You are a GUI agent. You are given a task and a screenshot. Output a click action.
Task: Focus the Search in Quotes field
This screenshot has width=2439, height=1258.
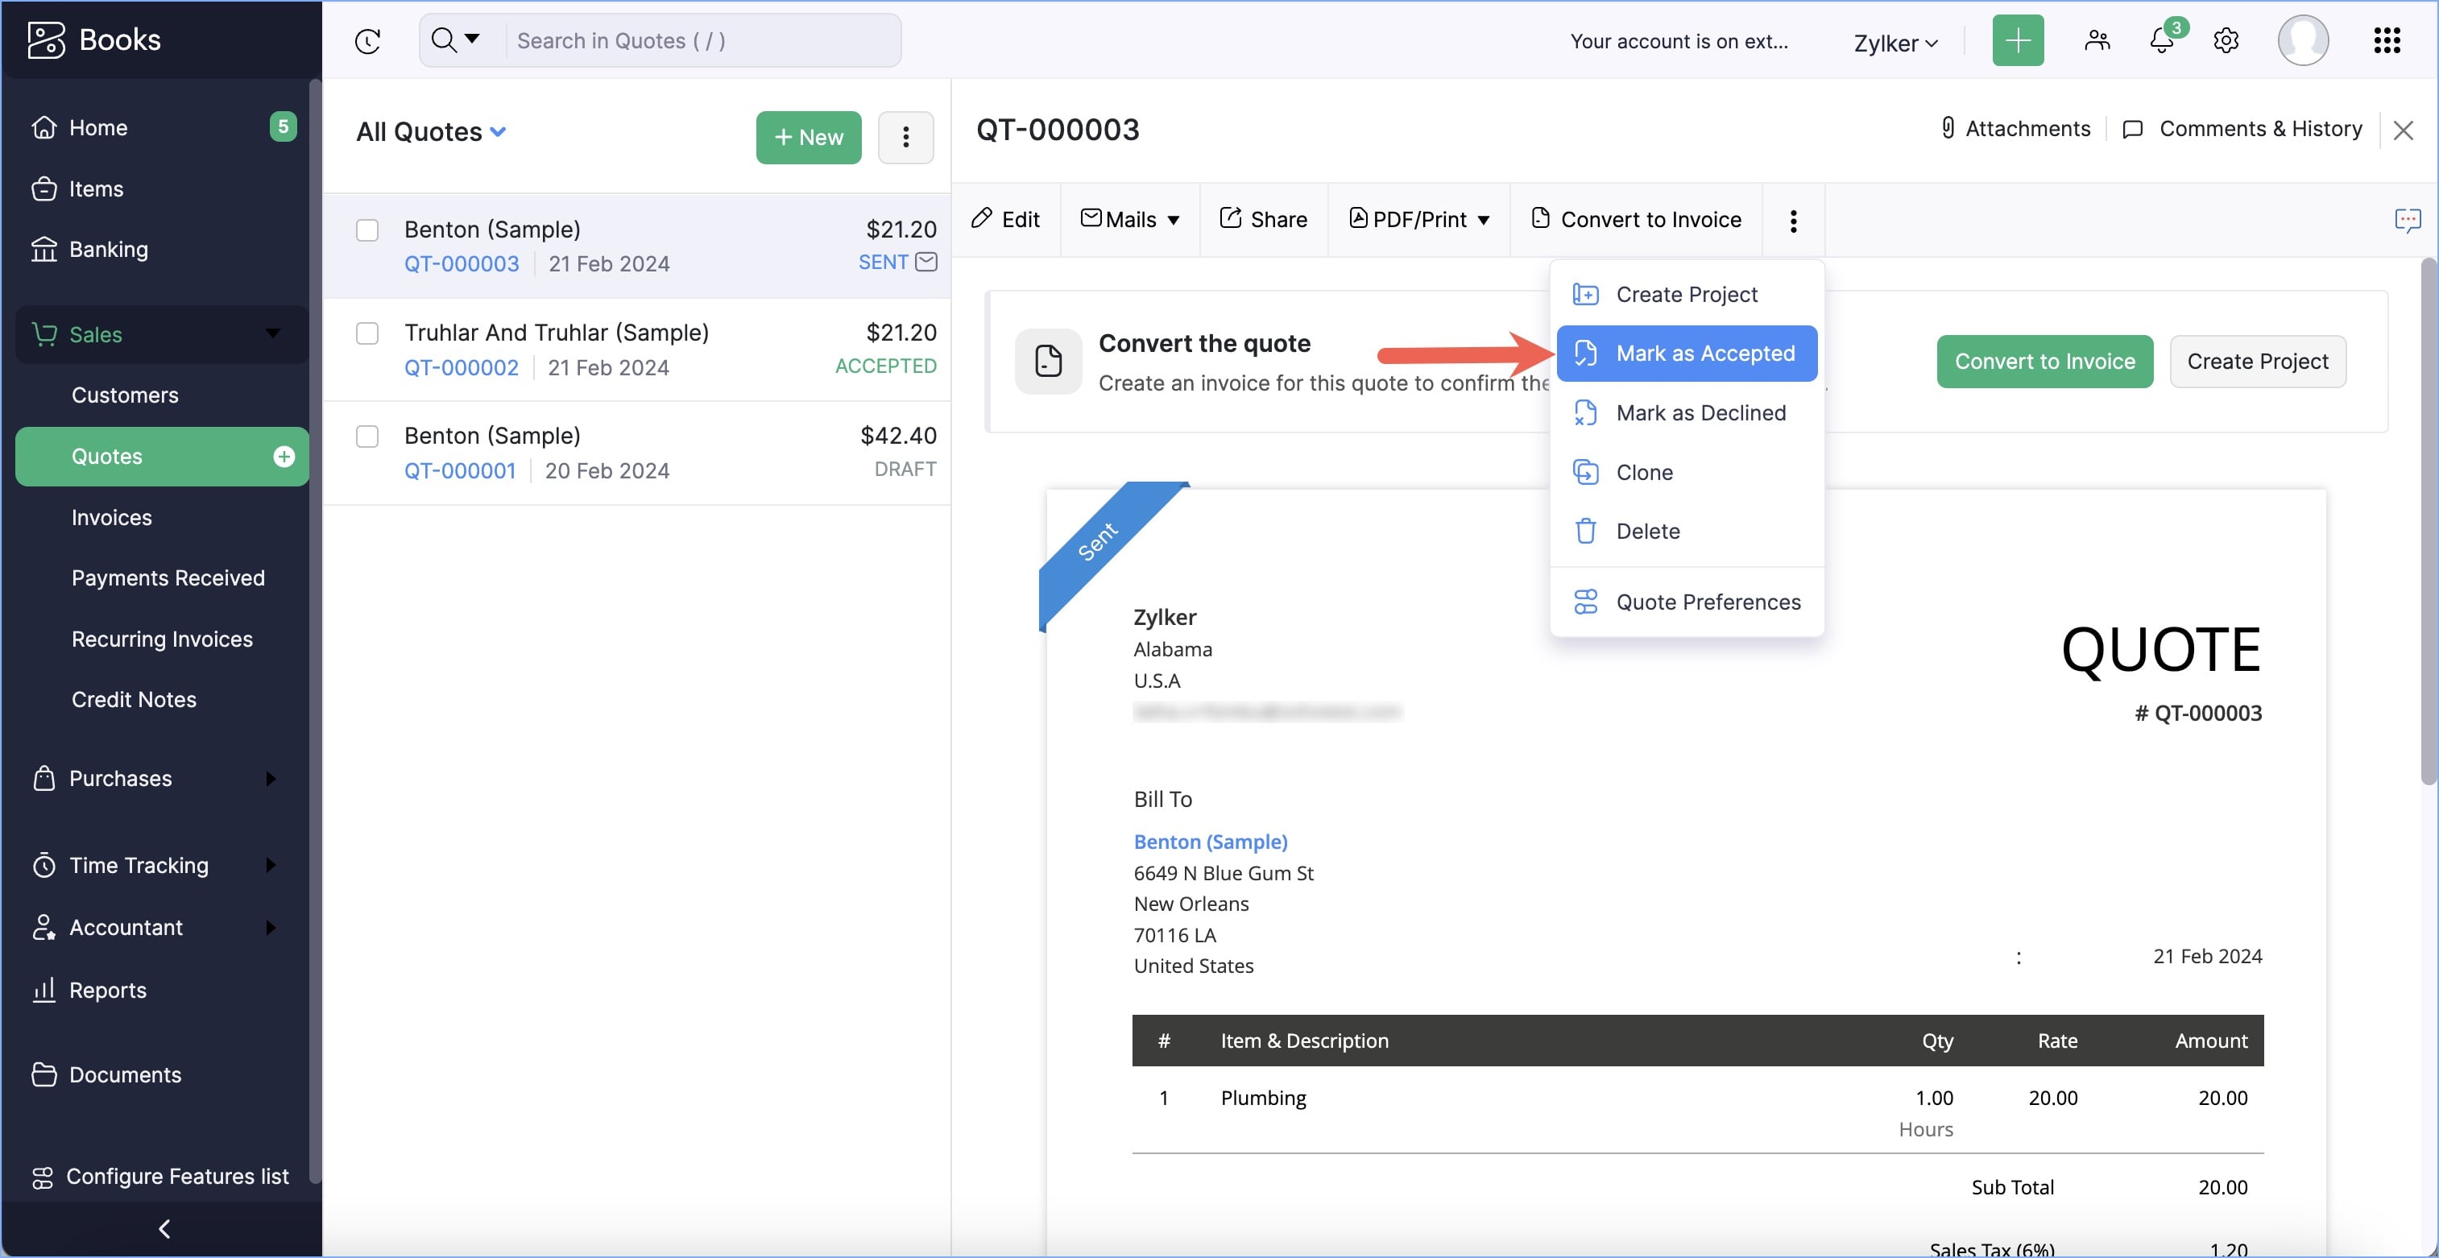click(701, 41)
